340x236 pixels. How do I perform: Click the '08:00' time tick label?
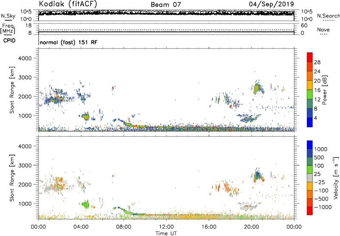point(124,227)
